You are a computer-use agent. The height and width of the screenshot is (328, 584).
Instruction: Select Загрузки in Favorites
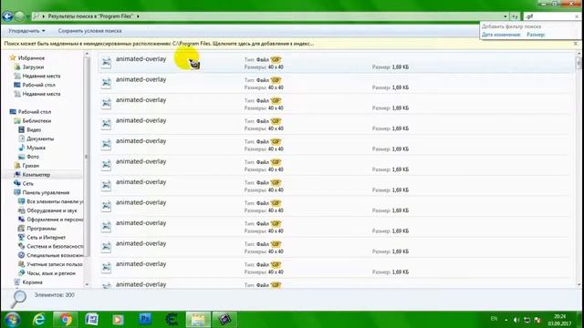pos(33,67)
